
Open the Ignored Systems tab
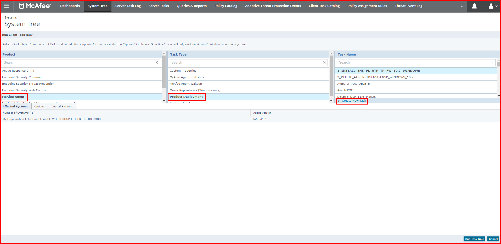pos(62,106)
